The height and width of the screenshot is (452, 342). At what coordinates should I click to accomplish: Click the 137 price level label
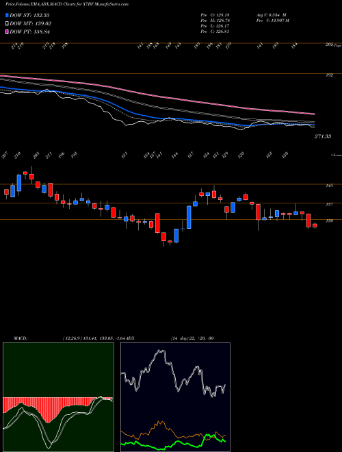pos(329,204)
